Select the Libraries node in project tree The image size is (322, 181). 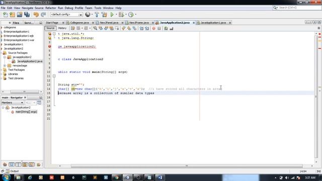coord(13,74)
